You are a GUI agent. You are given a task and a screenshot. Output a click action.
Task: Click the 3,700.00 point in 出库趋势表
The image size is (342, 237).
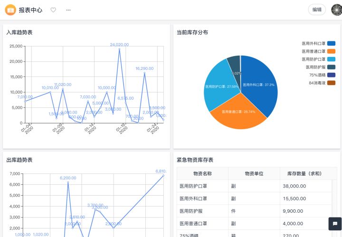coord(95,209)
